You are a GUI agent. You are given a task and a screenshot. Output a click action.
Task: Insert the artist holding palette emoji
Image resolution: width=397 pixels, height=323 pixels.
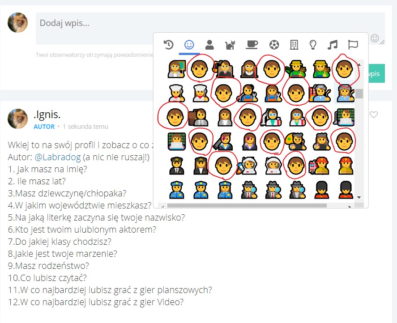coord(296,141)
